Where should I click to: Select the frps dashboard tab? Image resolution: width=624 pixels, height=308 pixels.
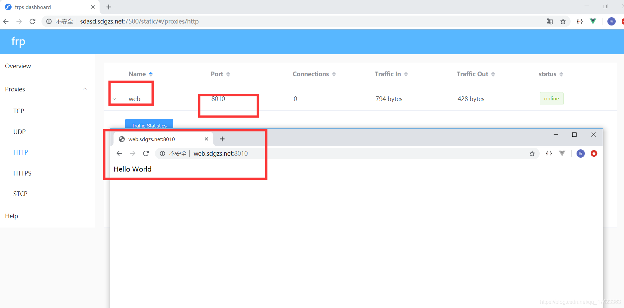[50, 7]
